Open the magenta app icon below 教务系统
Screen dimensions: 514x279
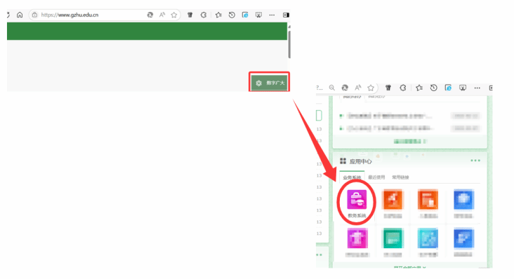tap(357, 238)
